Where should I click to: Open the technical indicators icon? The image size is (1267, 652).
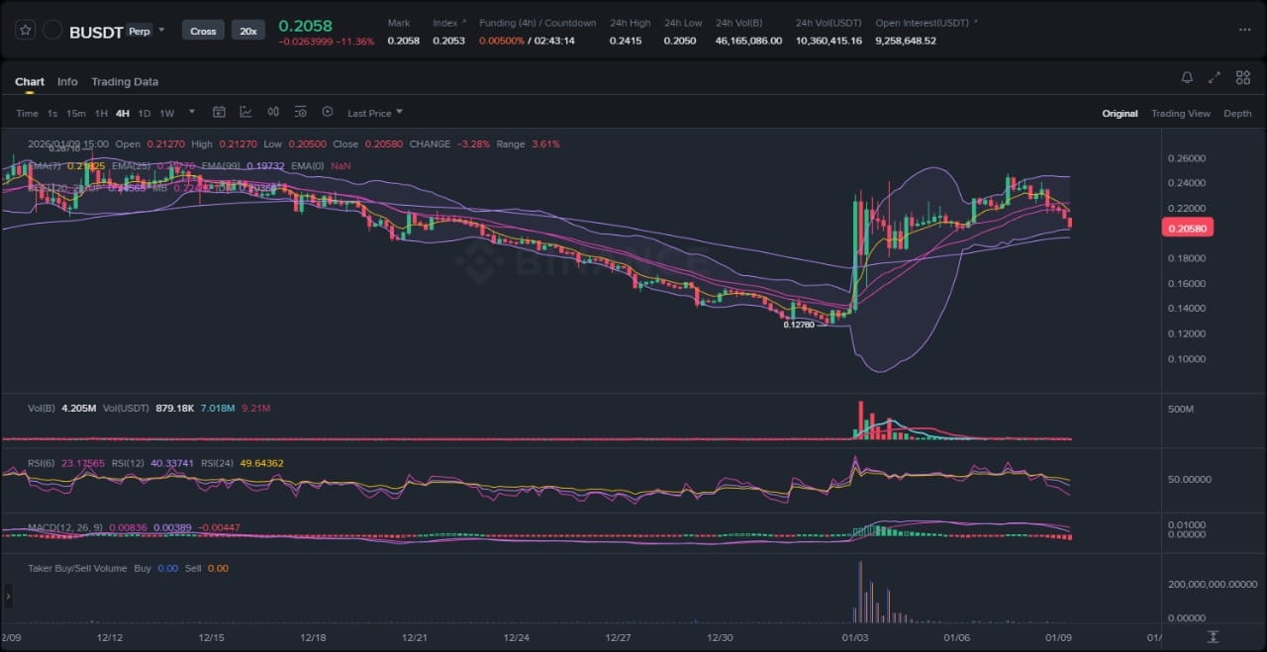pyautogui.click(x=245, y=113)
